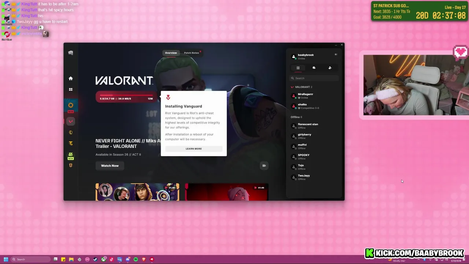The width and height of the screenshot is (469, 264).
Task: Select friend MrsRagerrr
Action: [x=314, y=96]
